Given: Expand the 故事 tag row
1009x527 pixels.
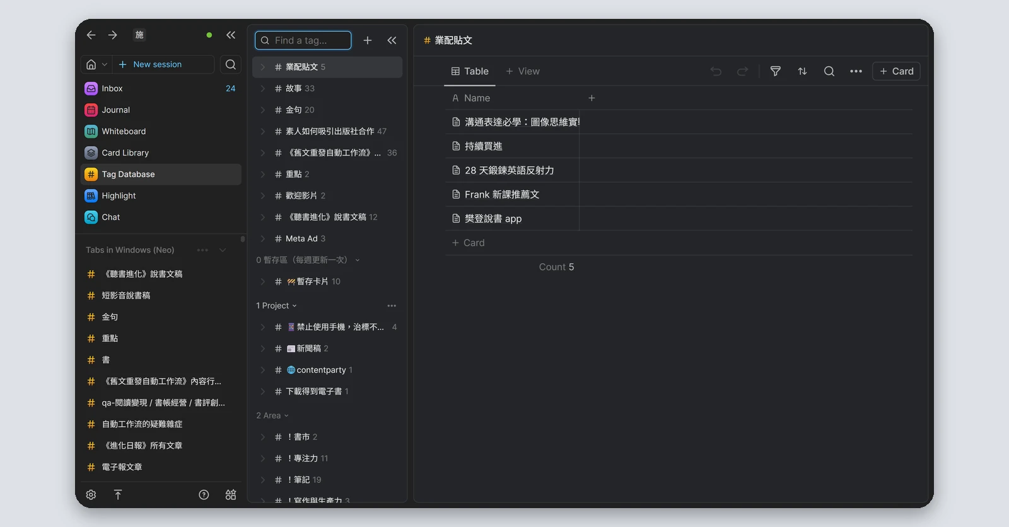Looking at the screenshot, I should [263, 89].
